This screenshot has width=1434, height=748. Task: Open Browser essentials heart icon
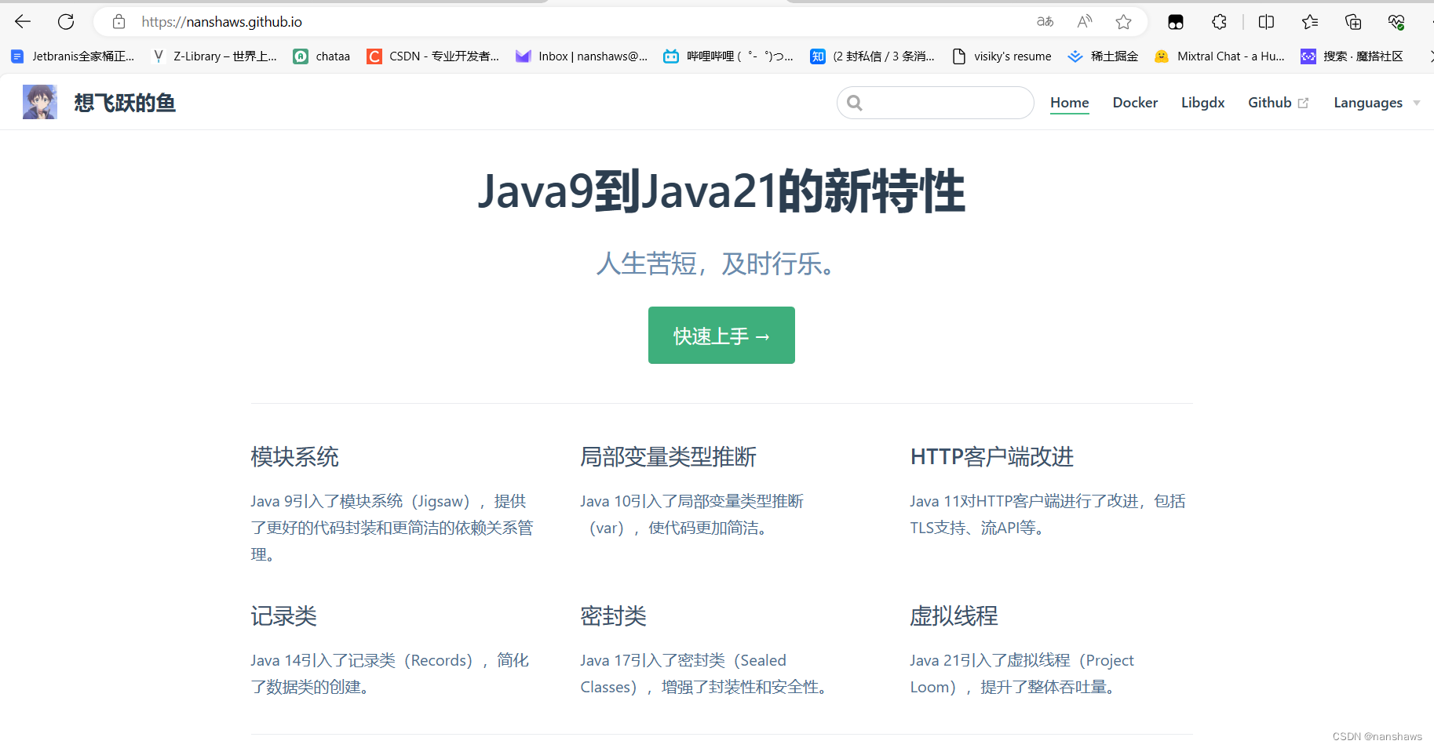coord(1396,21)
